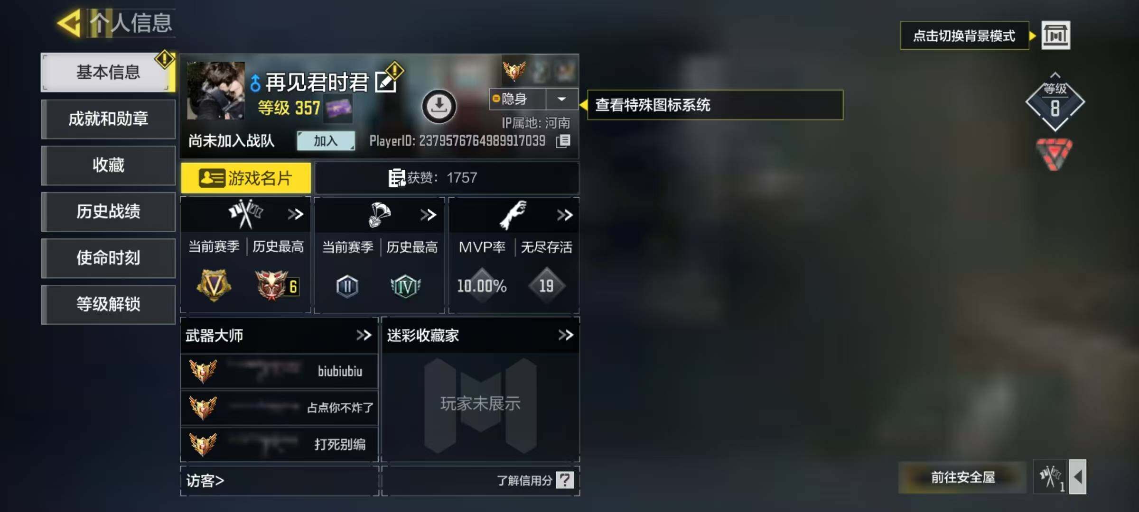Click the edit nickname pencil icon
The height and width of the screenshot is (512, 1139).
386,82
